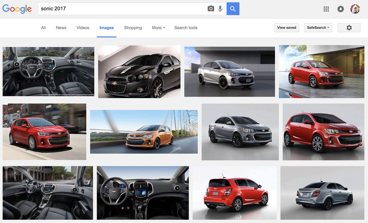368x223 pixels.
Task: Click the Google logo
Action: tap(17, 9)
